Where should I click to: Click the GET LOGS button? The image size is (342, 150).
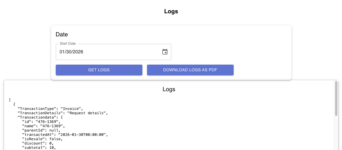[x=99, y=70]
